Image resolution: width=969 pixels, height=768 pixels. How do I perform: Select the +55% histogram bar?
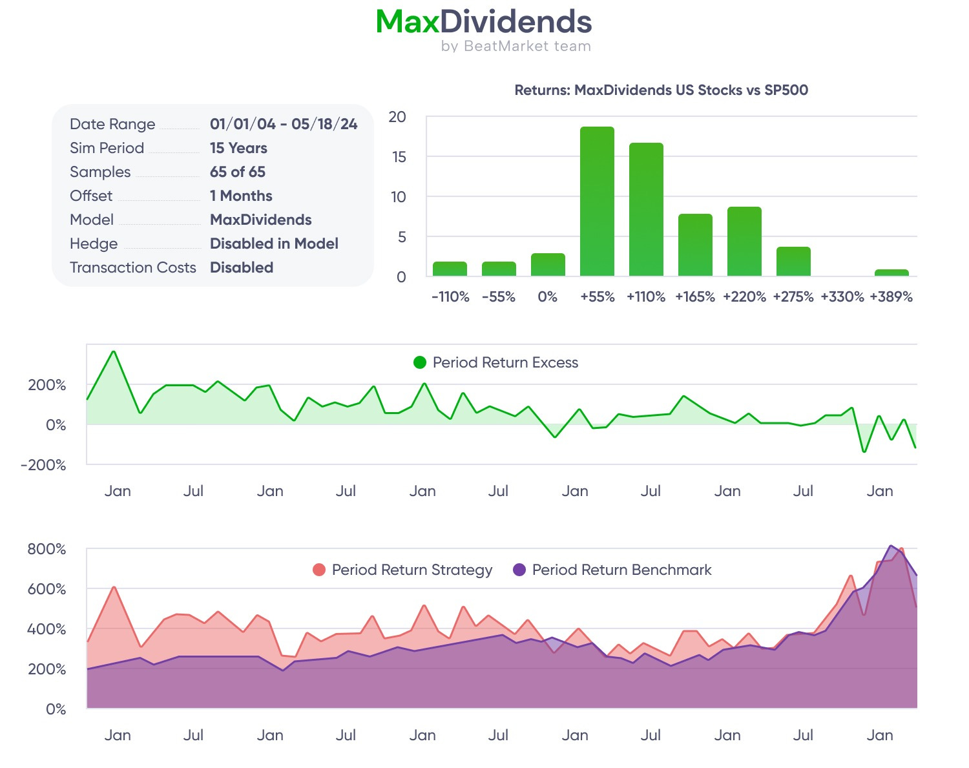click(597, 202)
